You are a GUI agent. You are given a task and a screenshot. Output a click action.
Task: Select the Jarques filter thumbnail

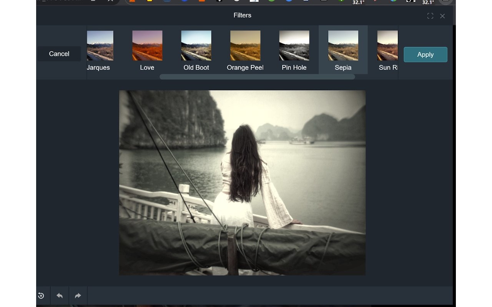pyautogui.click(x=100, y=46)
